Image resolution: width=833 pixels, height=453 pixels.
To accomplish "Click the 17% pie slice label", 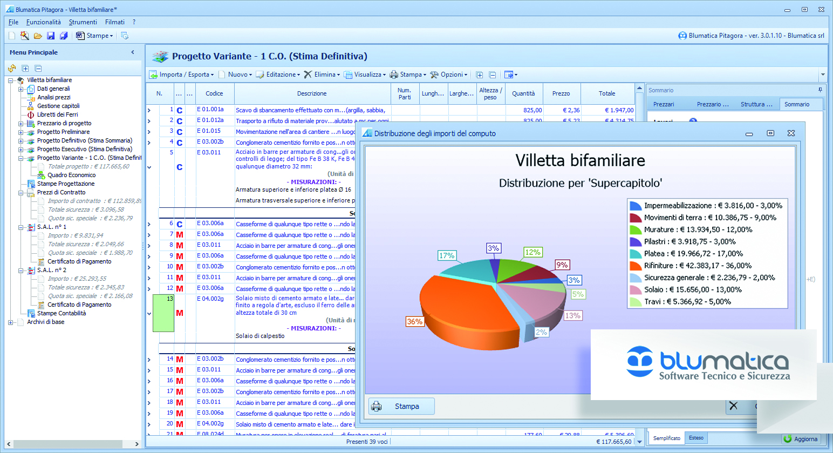I will click(x=447, y=255).
